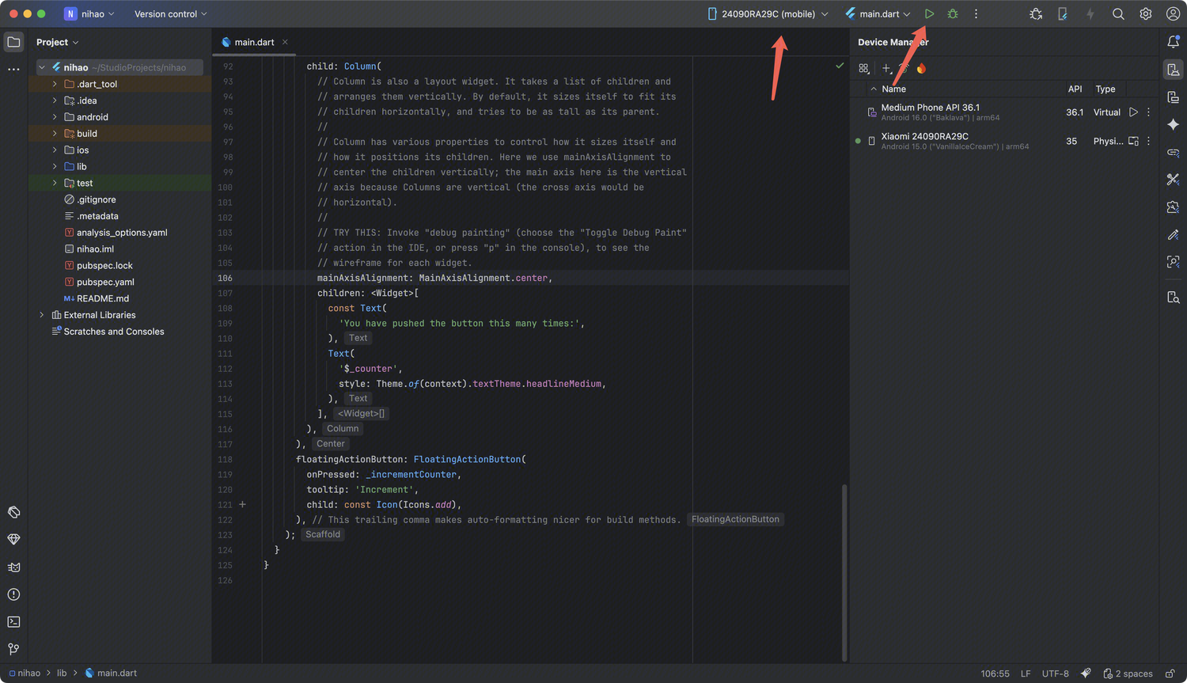
Task: Click the Firebase flame icon in Device Manager
Action: pyautogui.click(x=921, y=69)
